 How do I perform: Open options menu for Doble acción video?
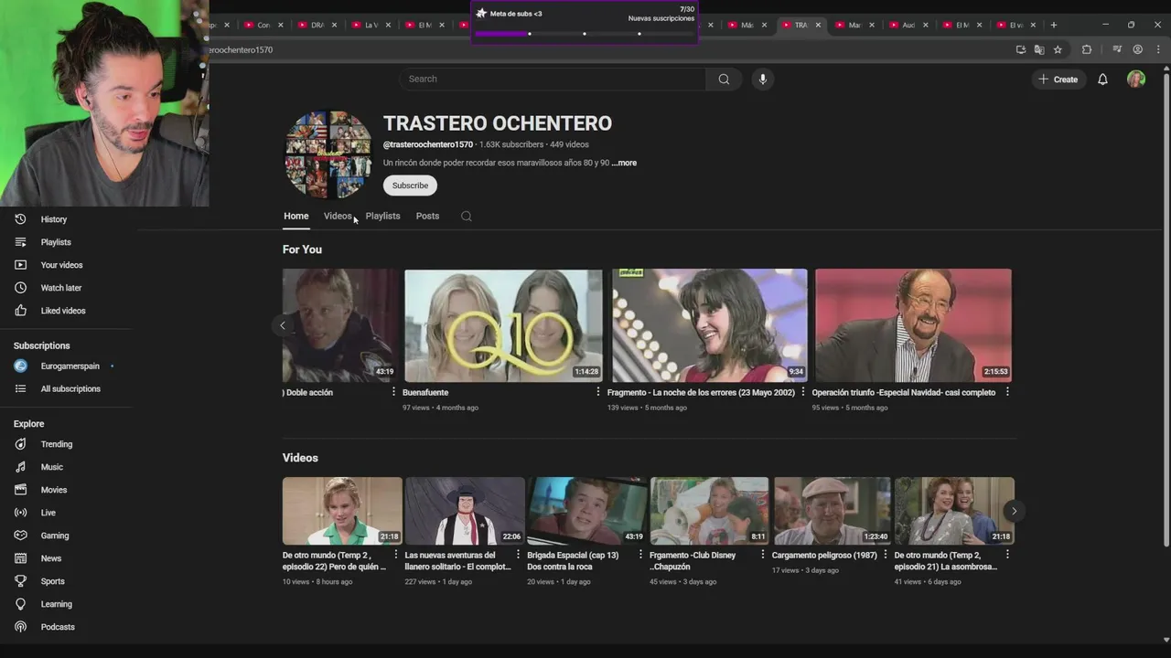[394, 392]
